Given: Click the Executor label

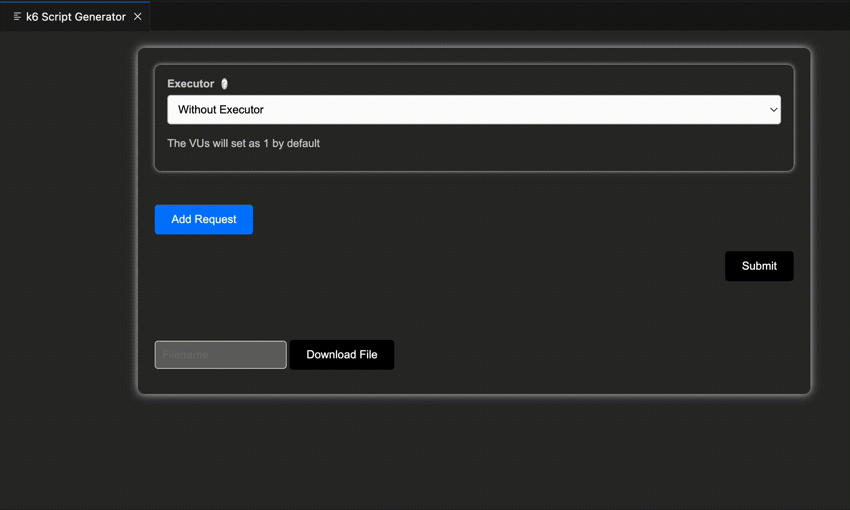Looking at the screenshot, I should (190, 84).
